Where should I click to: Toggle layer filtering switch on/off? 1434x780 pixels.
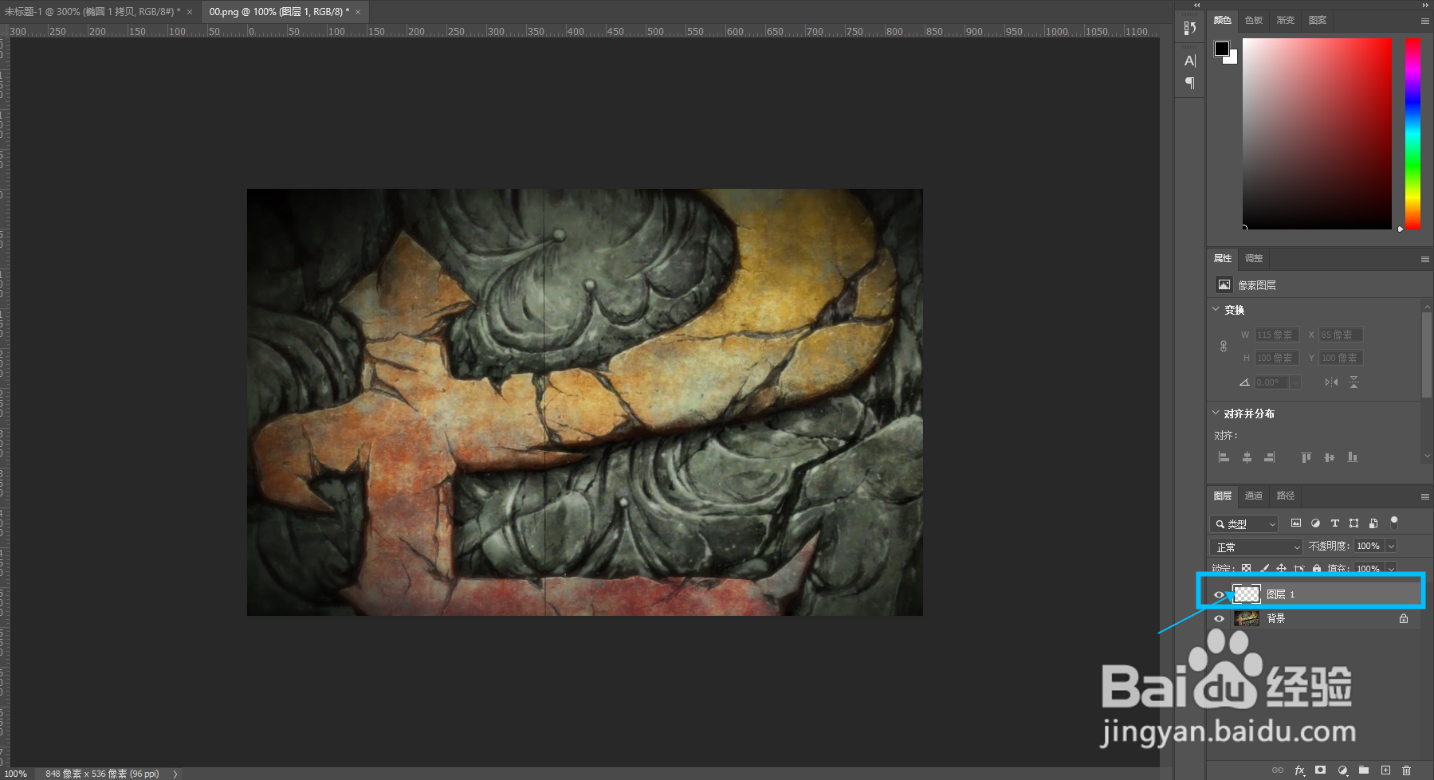[1394, 523]
